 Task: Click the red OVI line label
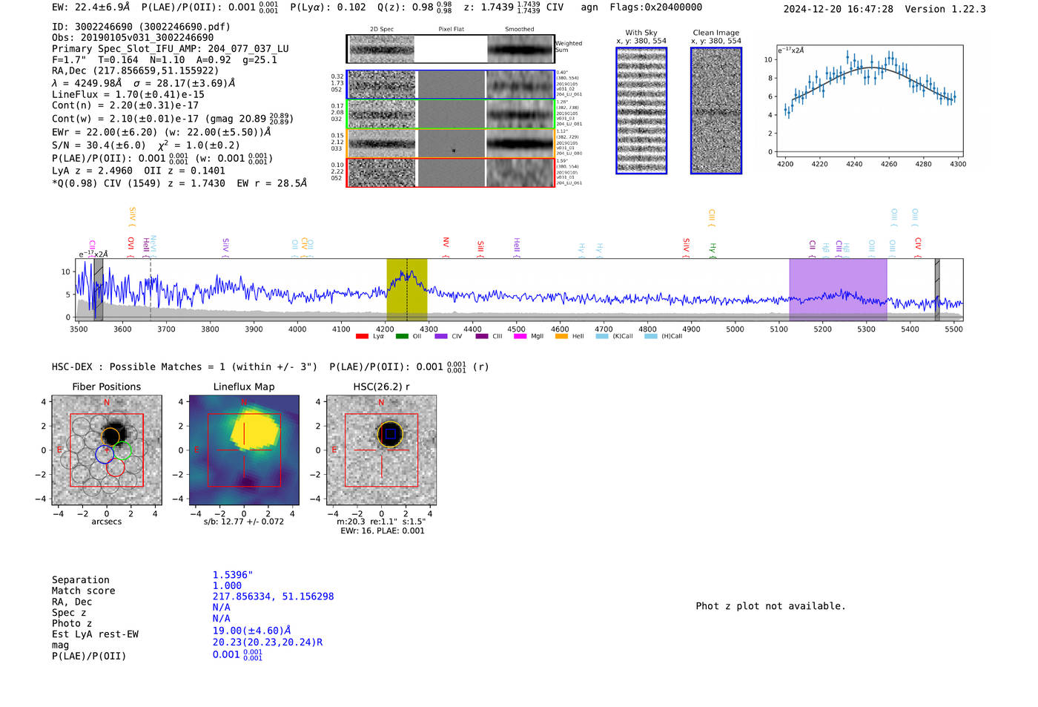coord(130,246)
